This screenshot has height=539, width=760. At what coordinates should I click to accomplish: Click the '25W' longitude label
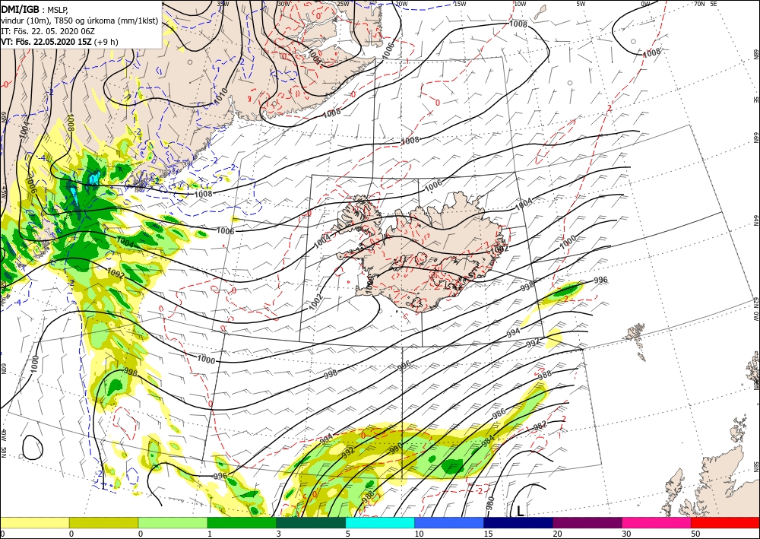pyautogui.click(x=342, y=4)
